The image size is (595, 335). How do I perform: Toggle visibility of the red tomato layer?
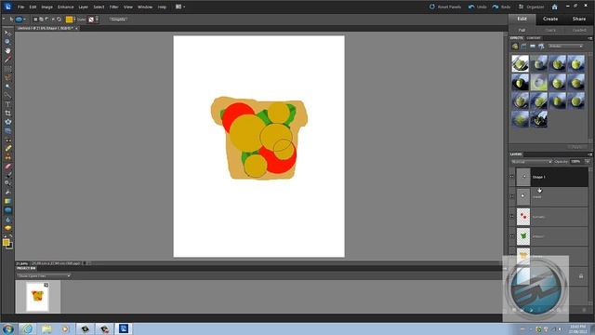pos(511,216)
